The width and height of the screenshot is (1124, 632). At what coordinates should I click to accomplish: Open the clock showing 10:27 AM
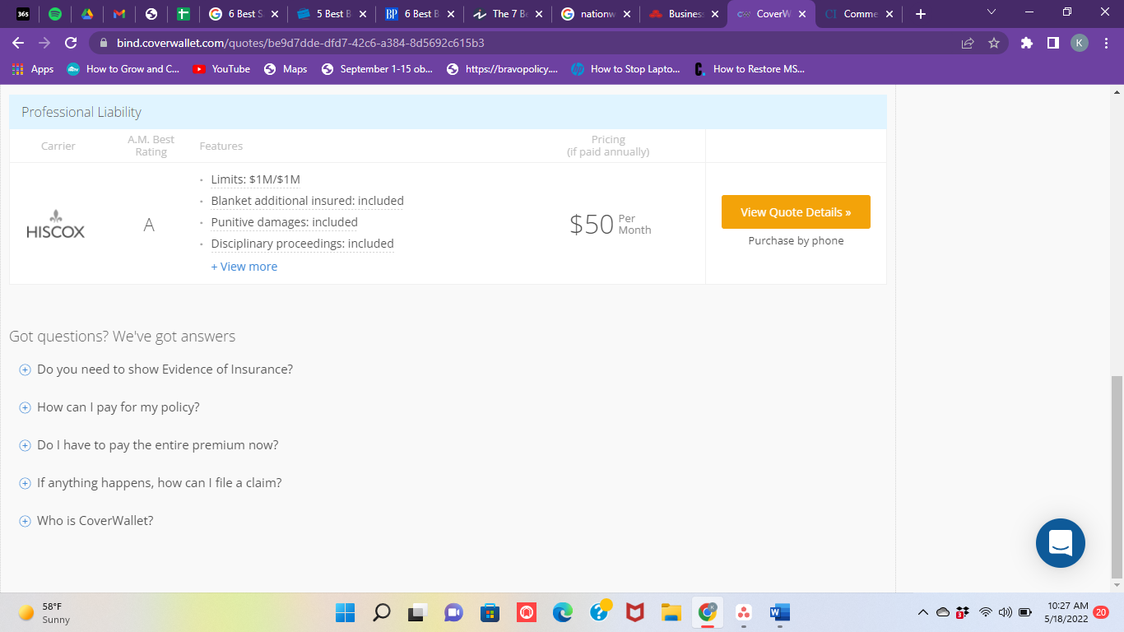coord(1068,612)
